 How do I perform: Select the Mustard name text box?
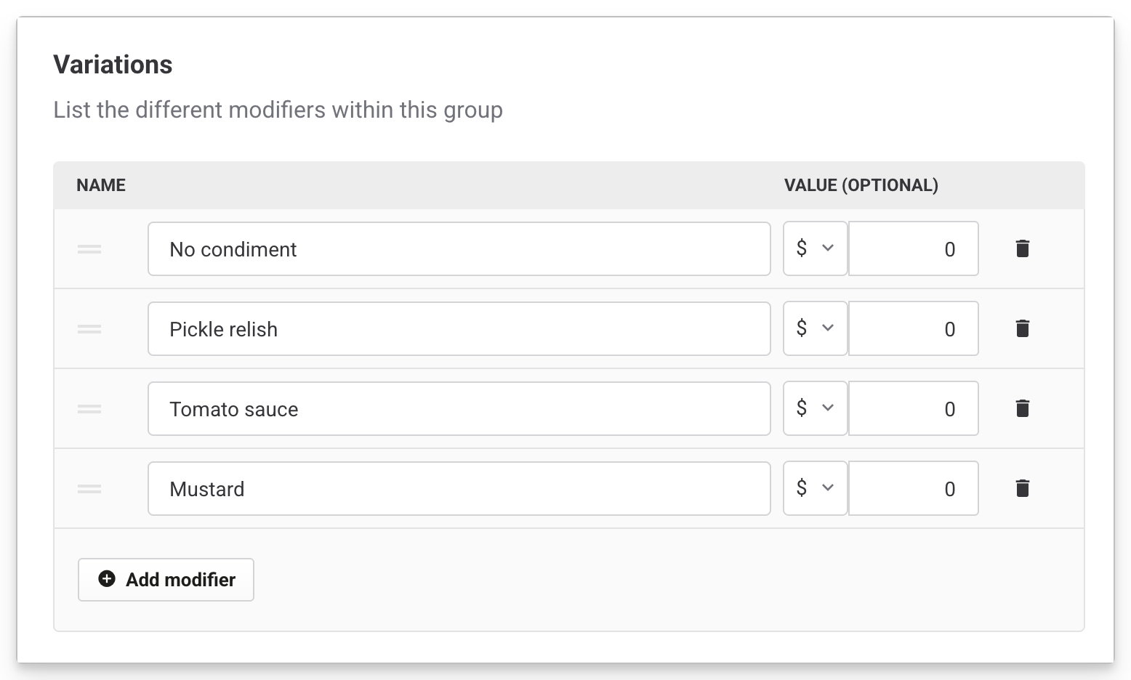pos(459,489)
